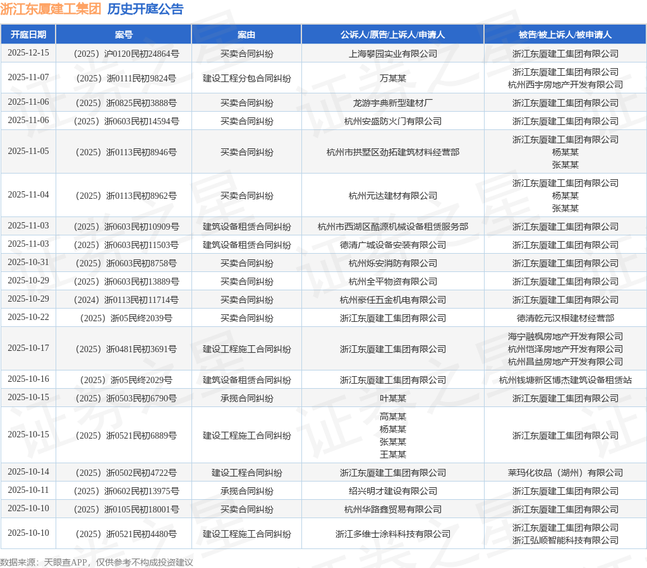
Task: Click the date 2025-11-04
Action: [28, 194]
